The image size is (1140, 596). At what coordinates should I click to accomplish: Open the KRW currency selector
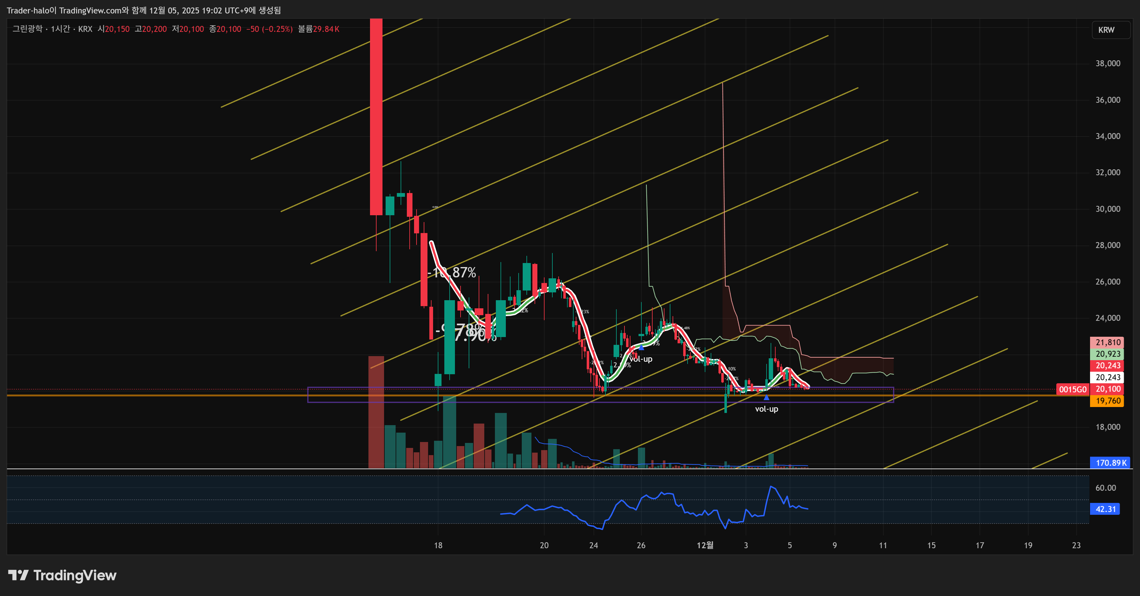1111,30
